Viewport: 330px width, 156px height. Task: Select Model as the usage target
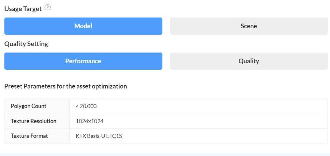pos(83,26)
